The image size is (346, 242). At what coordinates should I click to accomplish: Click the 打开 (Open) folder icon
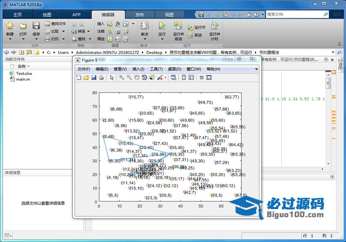[x=23, y=26]
